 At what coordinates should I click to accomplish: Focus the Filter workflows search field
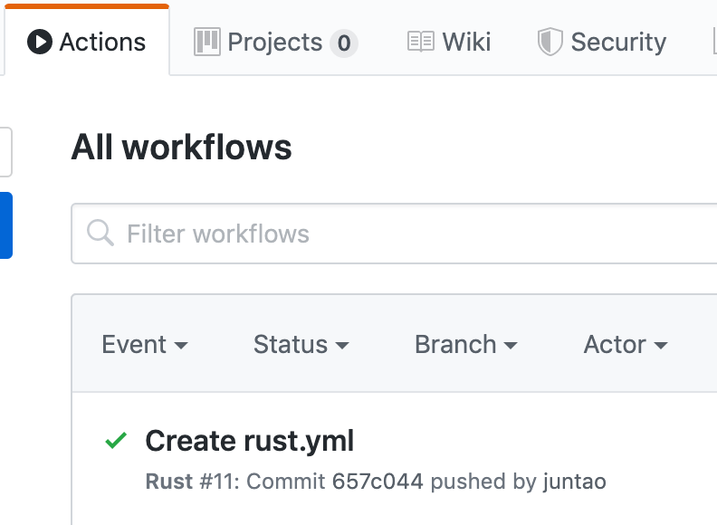(x=394, y=234)
